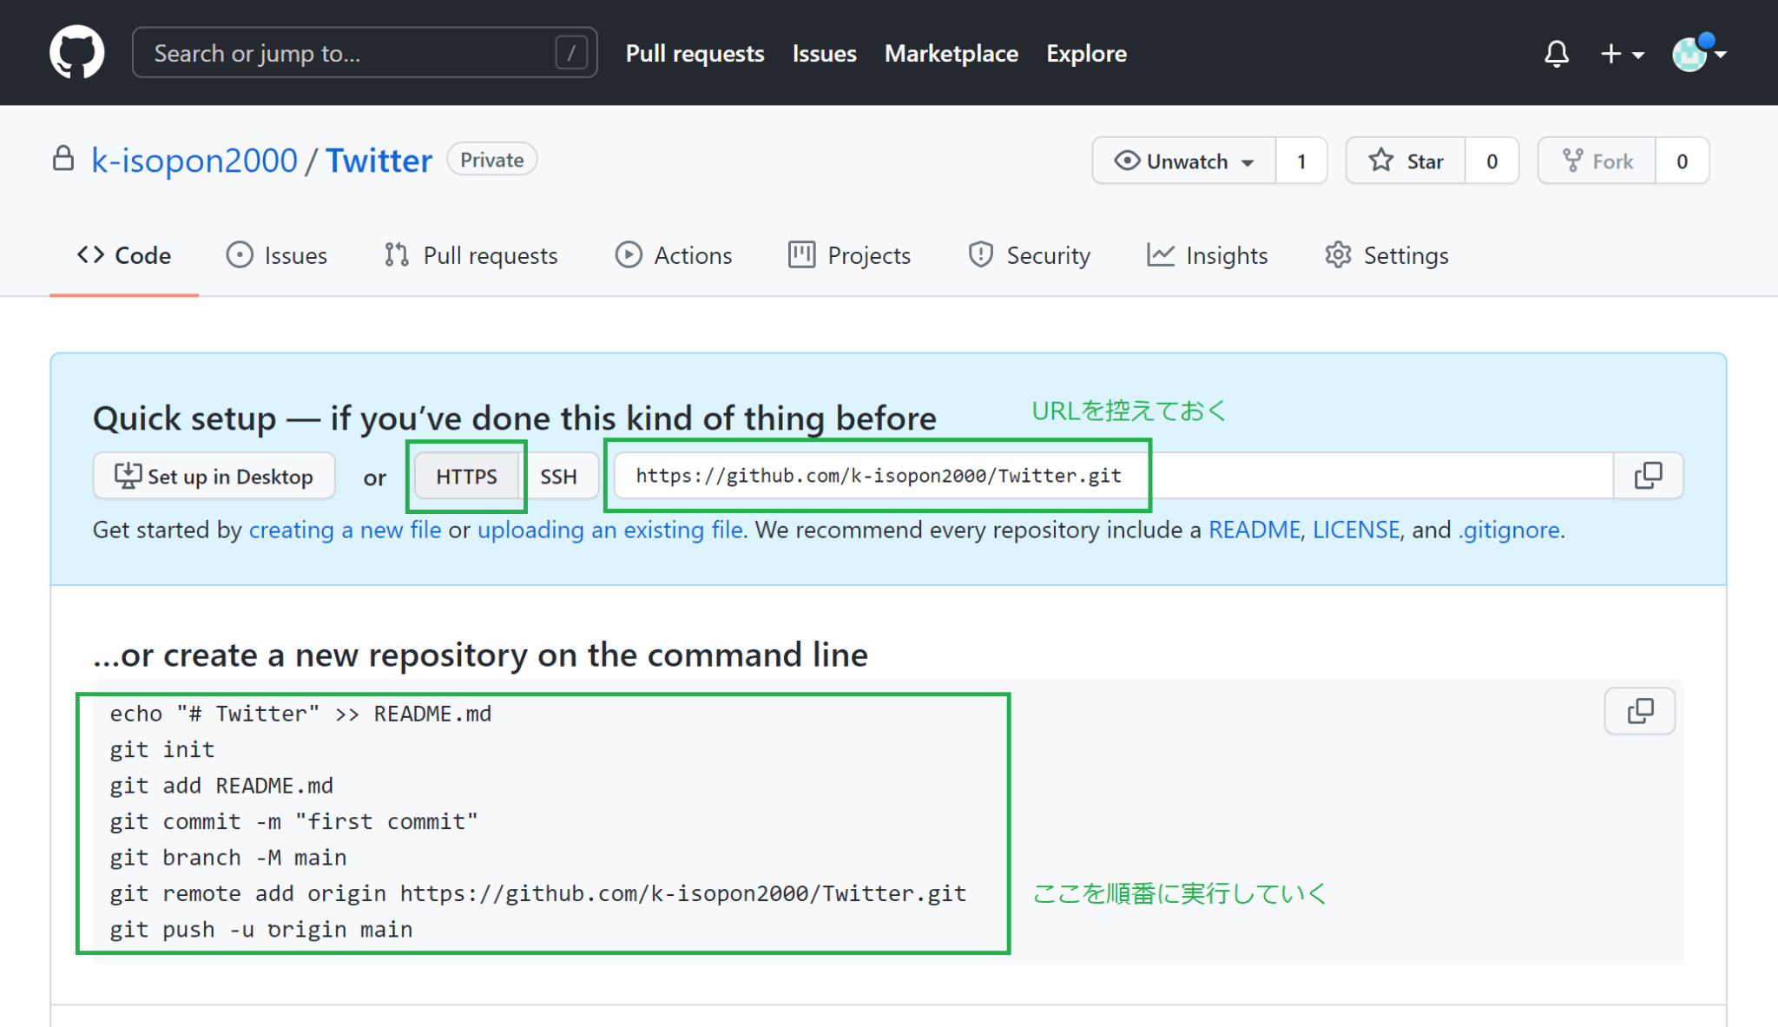The height and width of the screenshot is (1027, 1778).
Task: Open the Settings tab
Action: (1386, 255)
